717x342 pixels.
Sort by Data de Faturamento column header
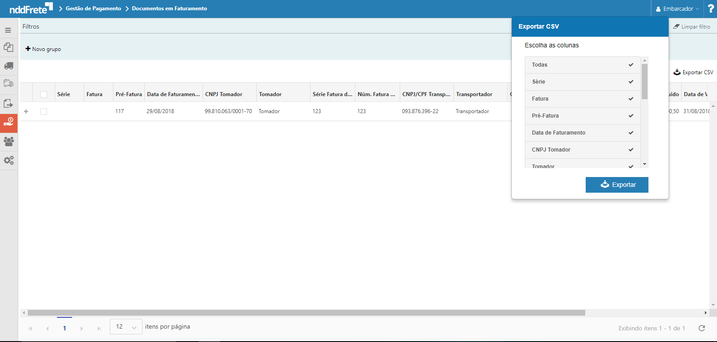pos(173,94)
